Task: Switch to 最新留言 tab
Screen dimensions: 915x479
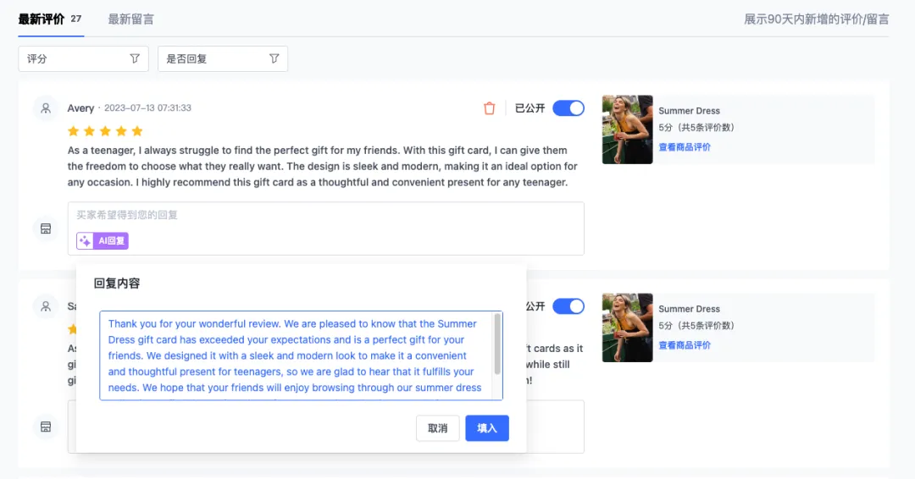Action: tap(130, 19)
